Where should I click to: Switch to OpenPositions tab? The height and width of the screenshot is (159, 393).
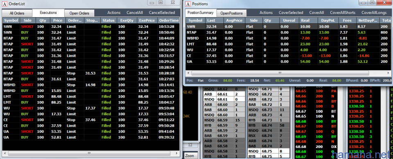[232, 13]
